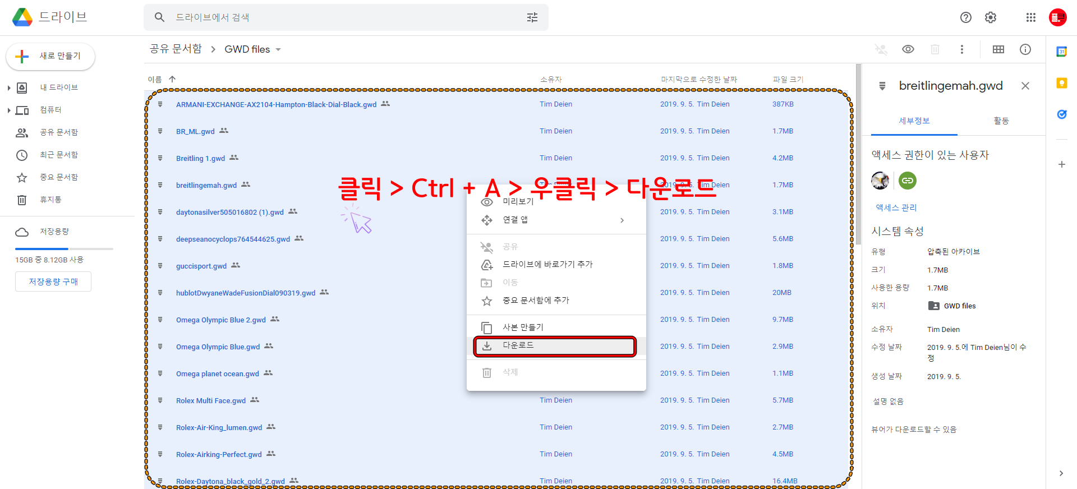The height and width of the screenshot is (489, 1077).
Task: Close the breitlingemah.gwd details panel
Action: pyautogui.click(x=1025, y=86)
